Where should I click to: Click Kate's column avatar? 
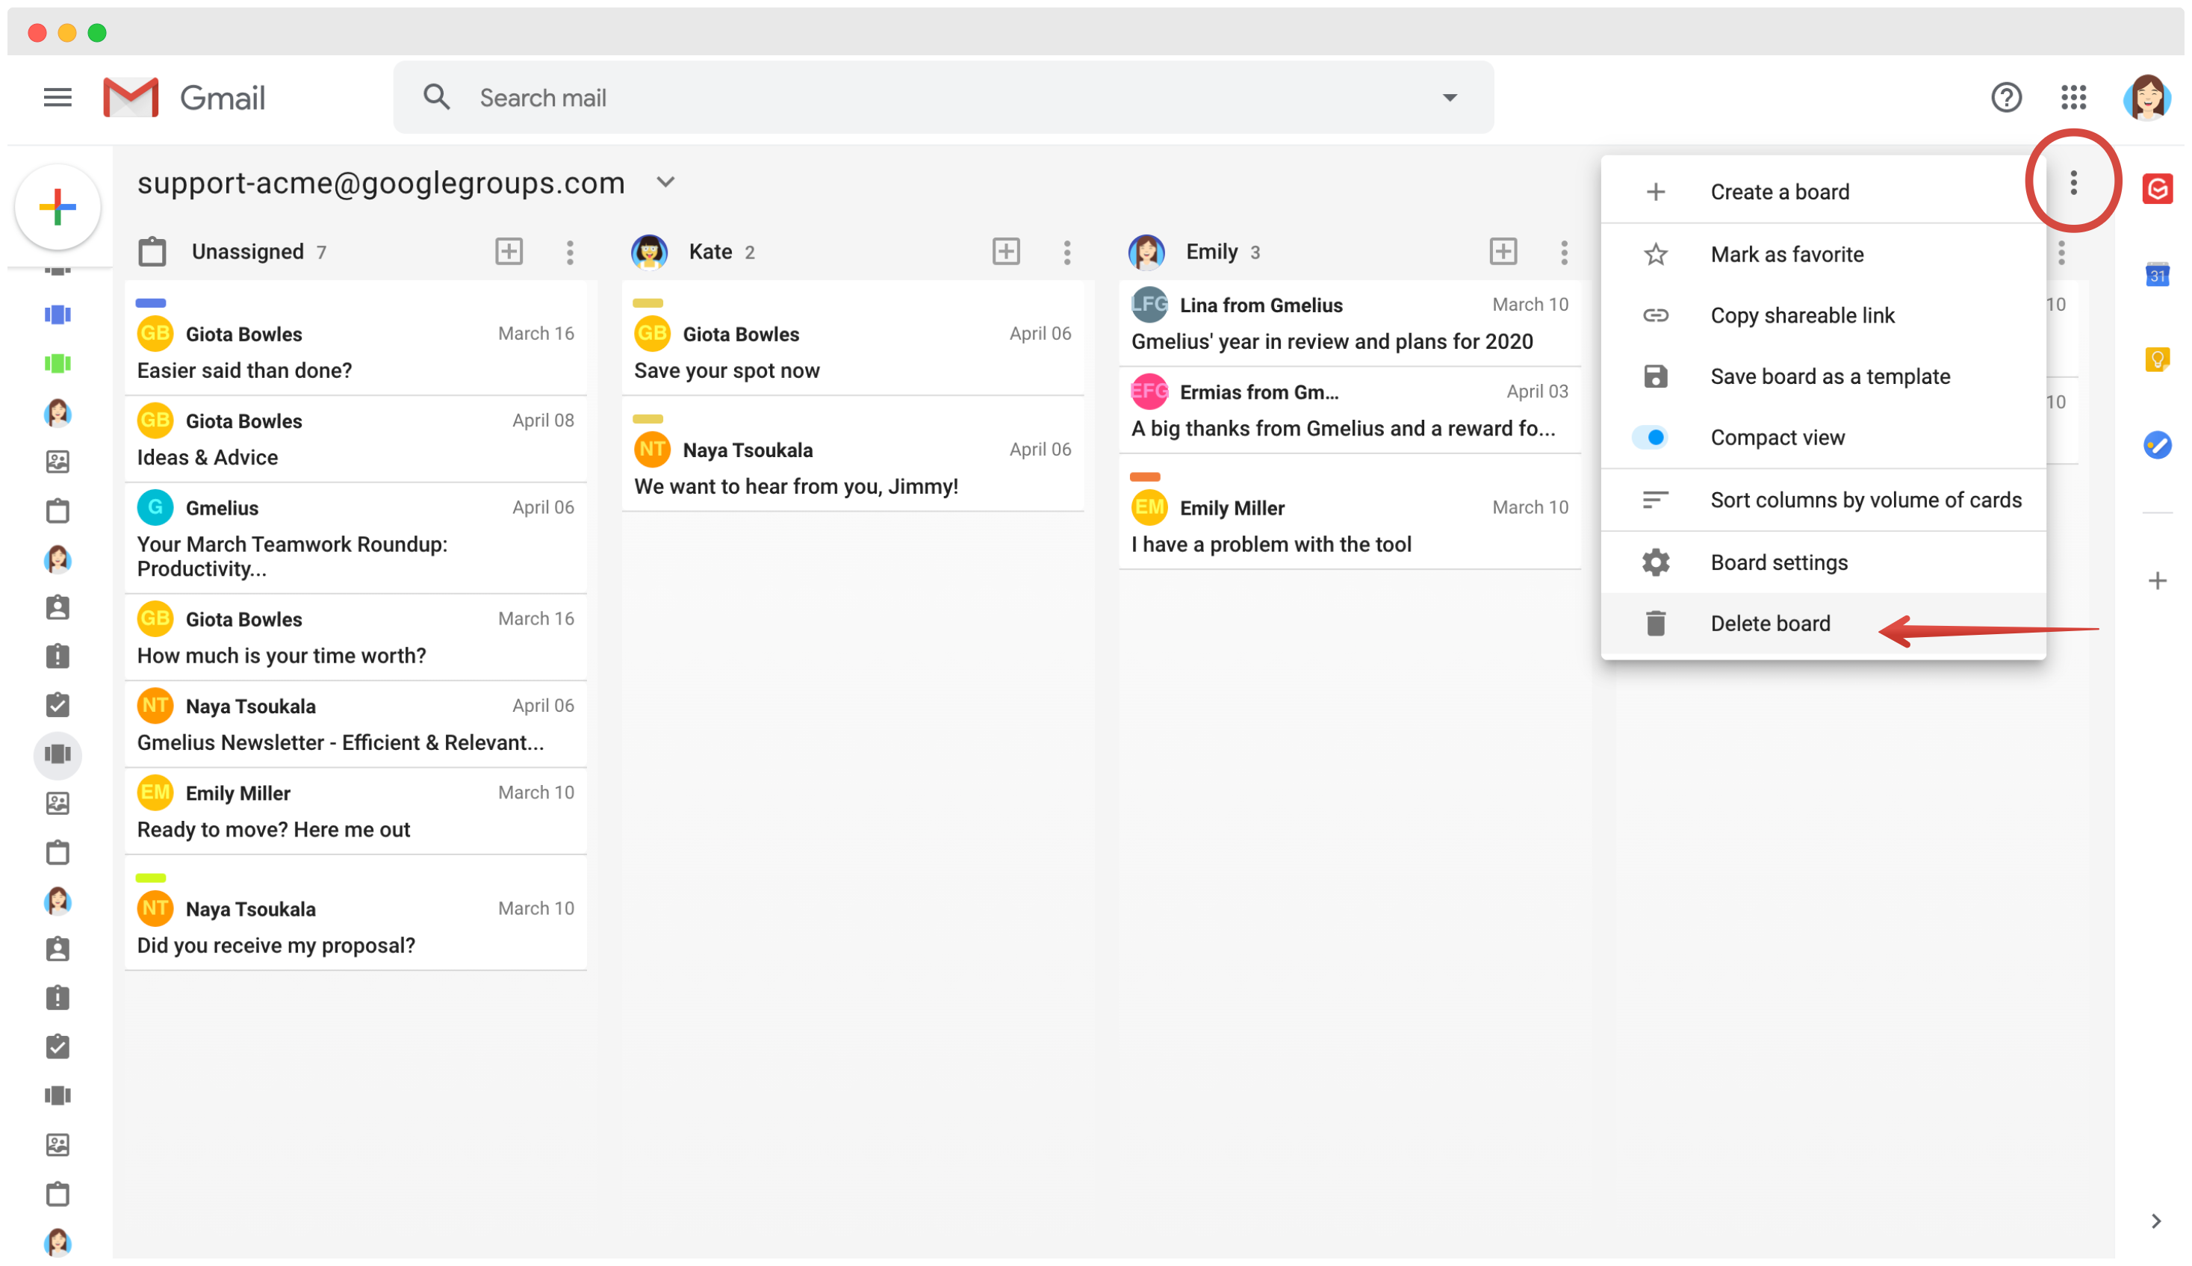pyautogui.click(x=649, y=252)
